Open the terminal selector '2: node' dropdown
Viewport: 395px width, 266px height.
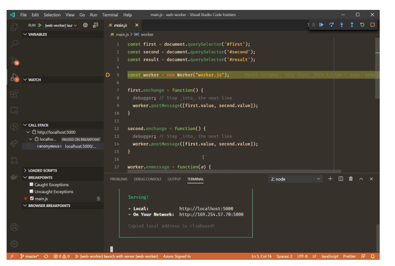coord(295,179)
